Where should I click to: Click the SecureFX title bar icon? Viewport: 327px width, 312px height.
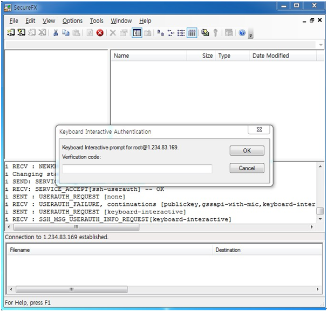pyautogui.click(x=8, y=8)
